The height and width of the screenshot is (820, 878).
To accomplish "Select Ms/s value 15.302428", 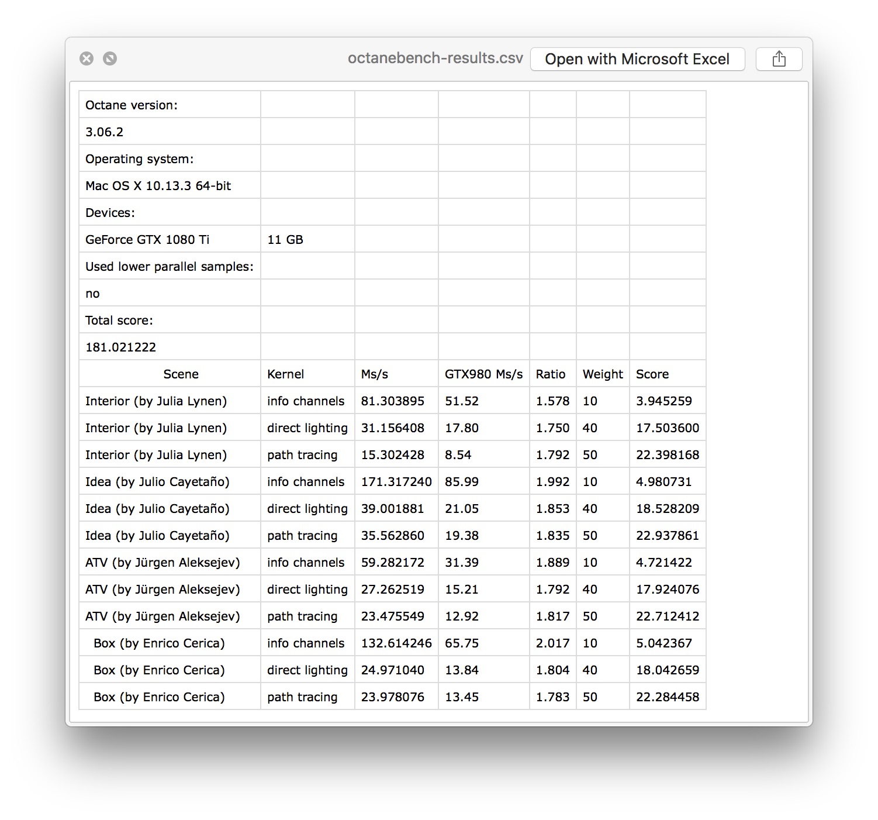I will point(396,454).
